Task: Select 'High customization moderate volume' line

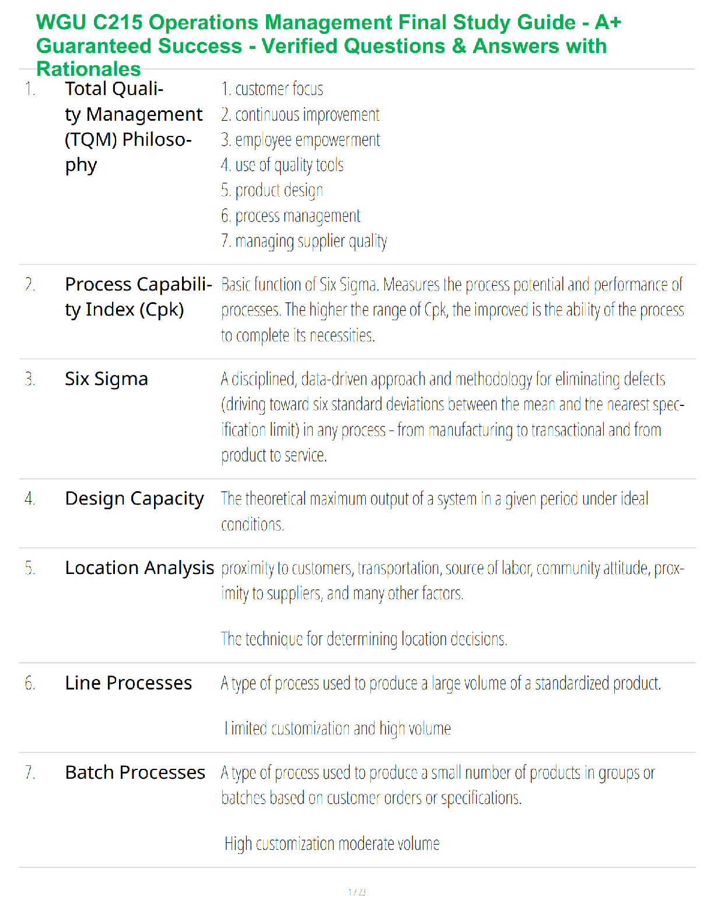Action: click(x=332, y=844)
